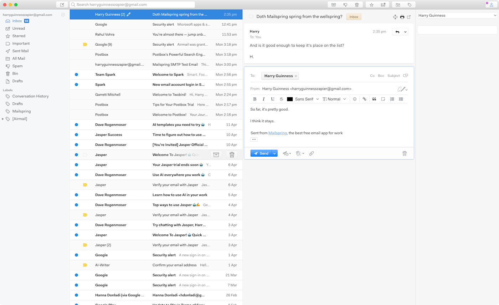Screen dimensions: 499x305
Task: Trash the conversation from the top toolbar
Action: point(357,5)
